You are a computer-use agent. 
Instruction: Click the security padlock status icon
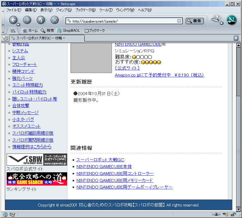[x=233, y=214]
